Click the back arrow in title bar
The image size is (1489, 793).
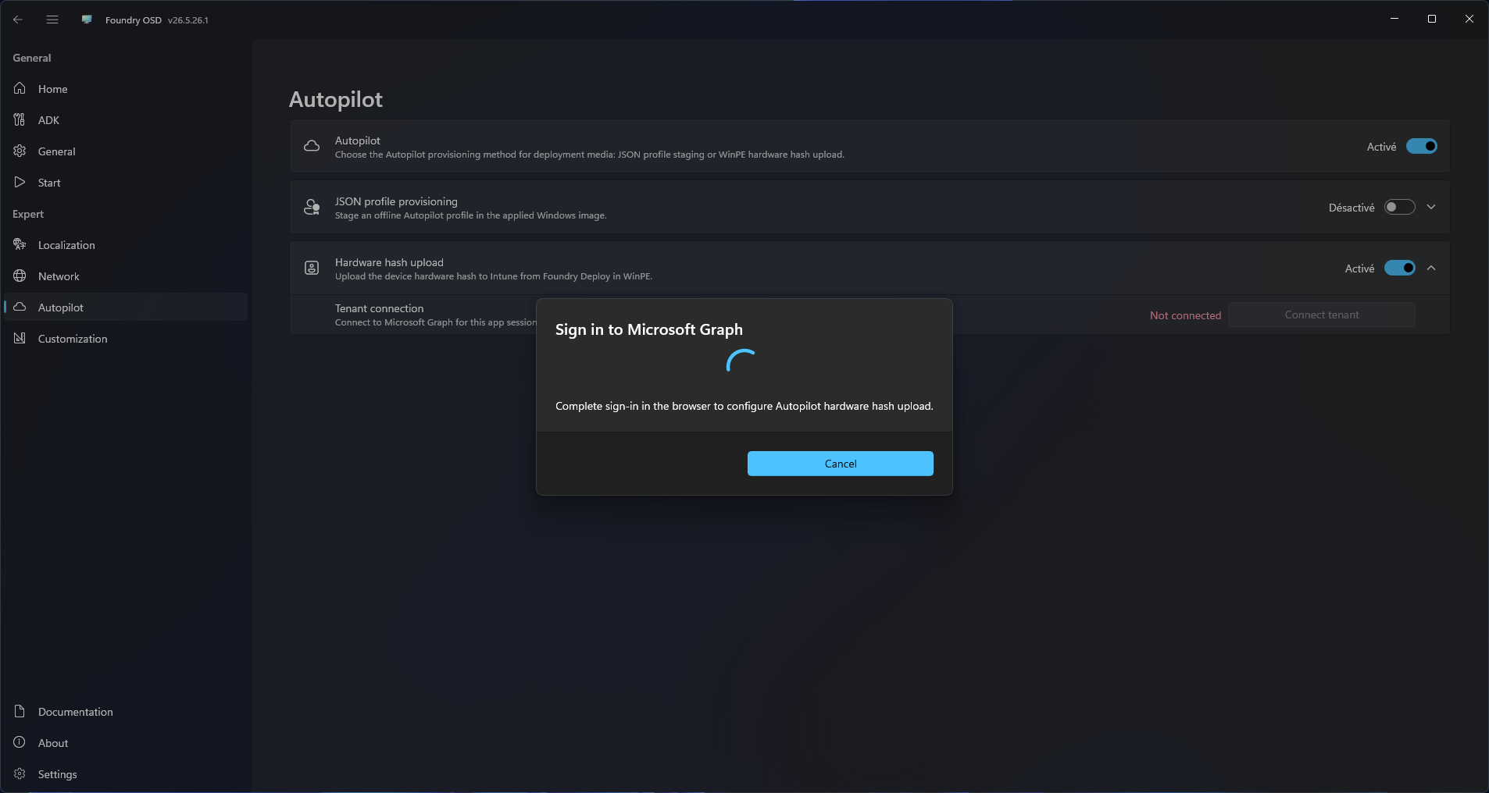click(18, 20)
